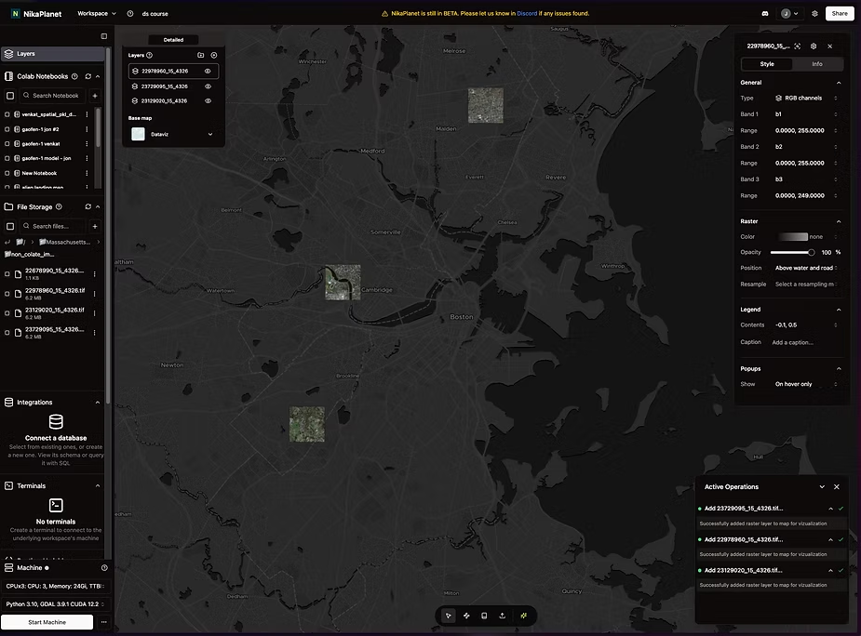This screenshot has width=861, height=636.
Task: Select Layers in the left sidebar
Action: point(53,54)
